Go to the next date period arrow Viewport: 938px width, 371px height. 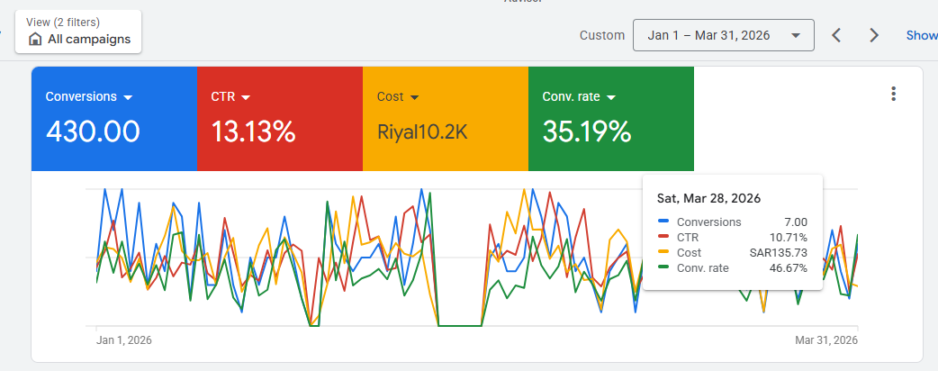point(874,35)
